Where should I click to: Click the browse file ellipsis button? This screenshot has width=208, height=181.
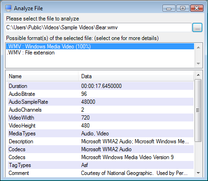click(197, 27)
